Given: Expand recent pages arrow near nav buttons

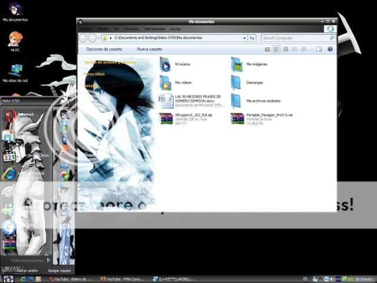Looking at the screenshot, I should pyautogui.click(x=99, y=38).
